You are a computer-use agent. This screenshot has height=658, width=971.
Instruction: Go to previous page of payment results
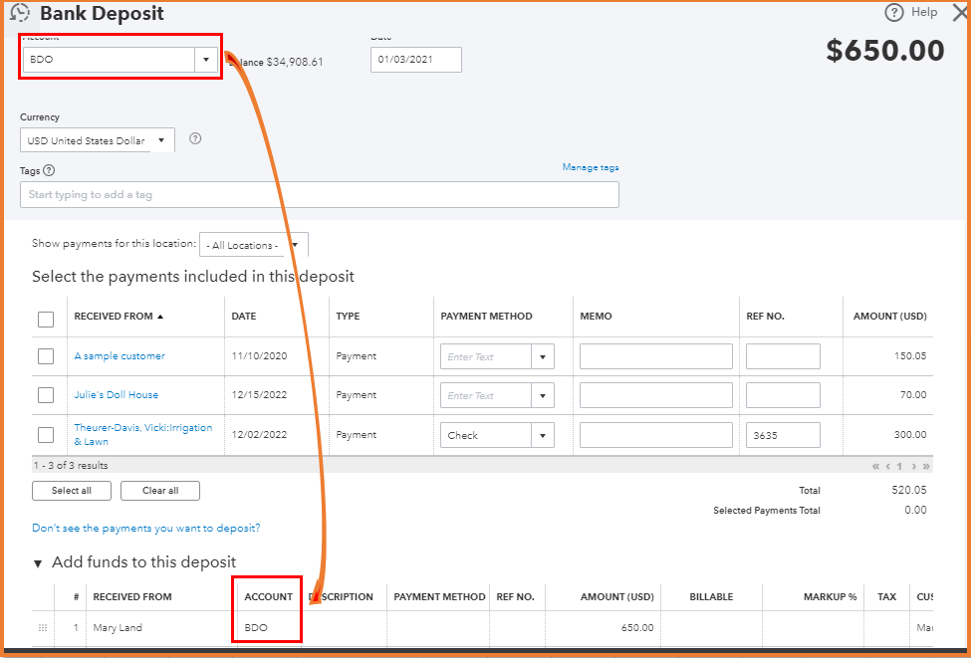click(888, 466)
